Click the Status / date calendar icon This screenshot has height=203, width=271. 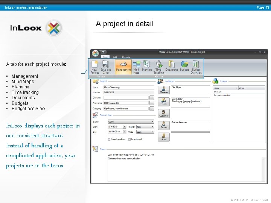pyautogui.click(x=95, y=115)
